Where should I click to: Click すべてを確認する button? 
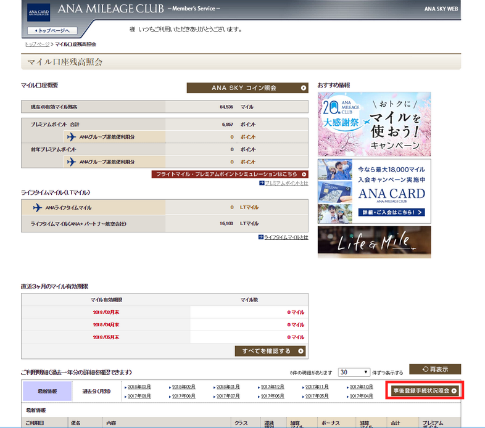click(x=270, y=351)
